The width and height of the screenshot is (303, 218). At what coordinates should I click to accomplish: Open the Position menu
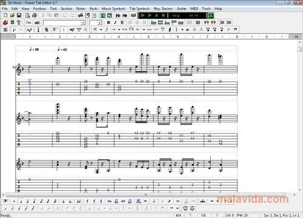(39, 8)
